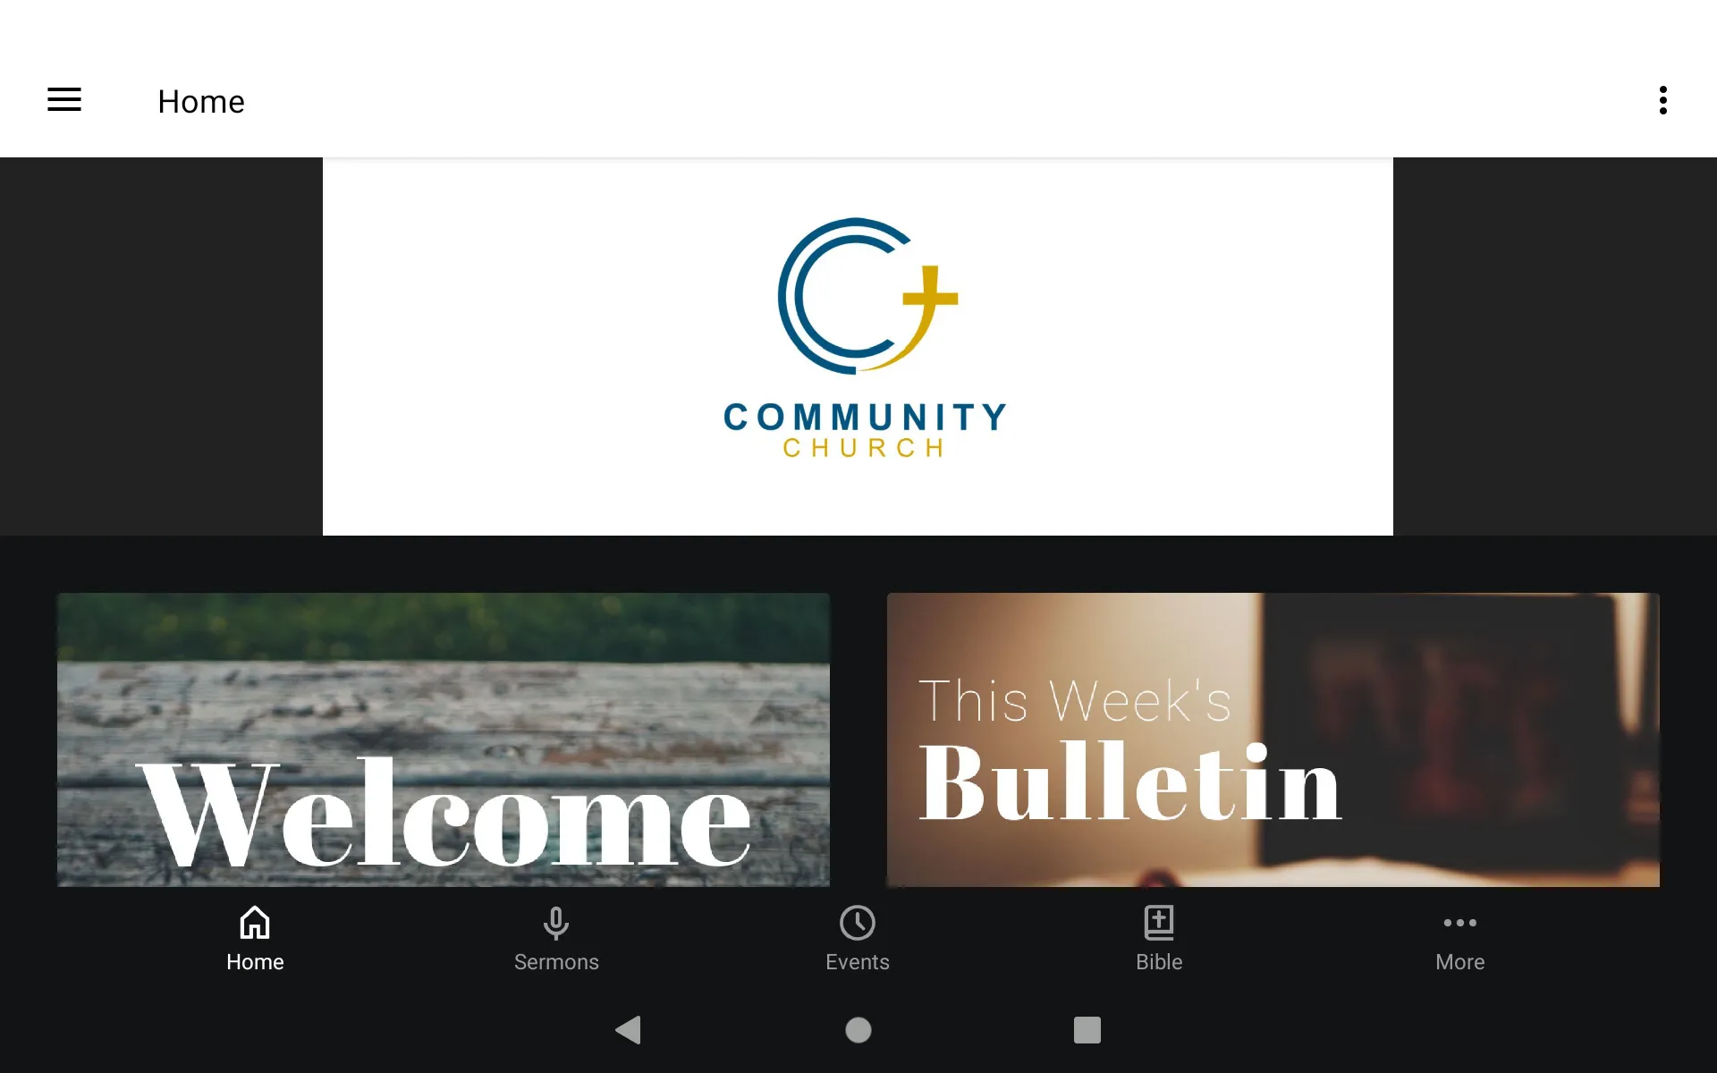Toggle Events navigation selection

[x=858, y=938]
